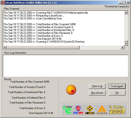Click Result label 'Time Elapsed 00:14:46'
This screenshot has width=131, height=118.
[x=41, y=113]
